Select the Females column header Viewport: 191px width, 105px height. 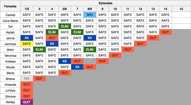[x=10, y=6]
